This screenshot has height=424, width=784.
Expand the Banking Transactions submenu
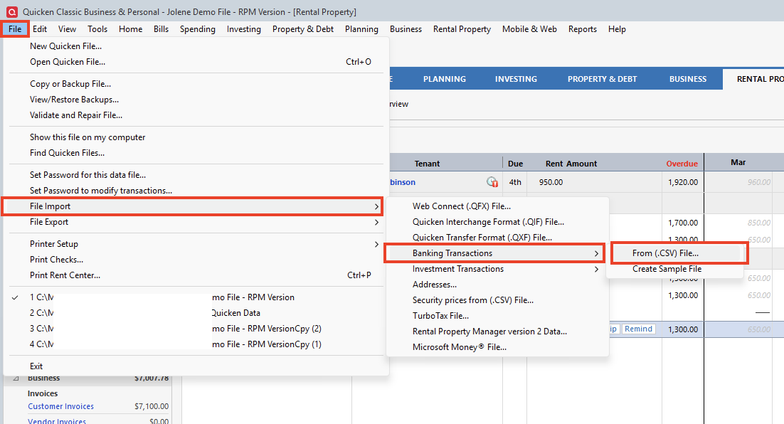[x=494, y=253]
